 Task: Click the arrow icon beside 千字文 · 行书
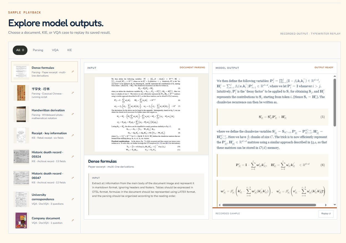point(73,93)
